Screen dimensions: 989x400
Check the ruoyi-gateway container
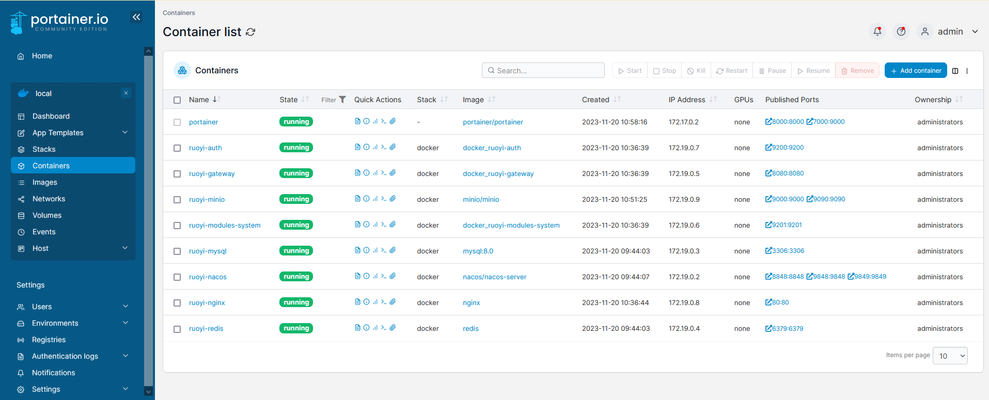click(x=177, y=174)
